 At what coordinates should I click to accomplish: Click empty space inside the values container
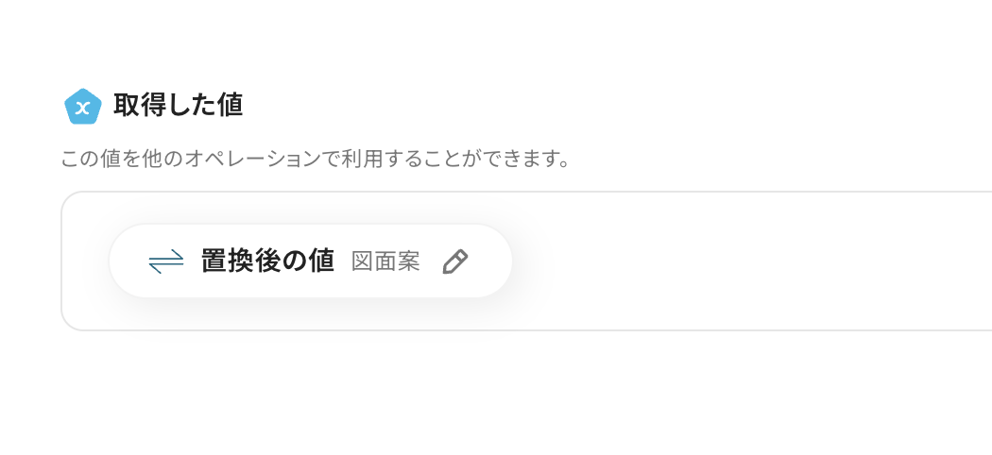(737, 261)
